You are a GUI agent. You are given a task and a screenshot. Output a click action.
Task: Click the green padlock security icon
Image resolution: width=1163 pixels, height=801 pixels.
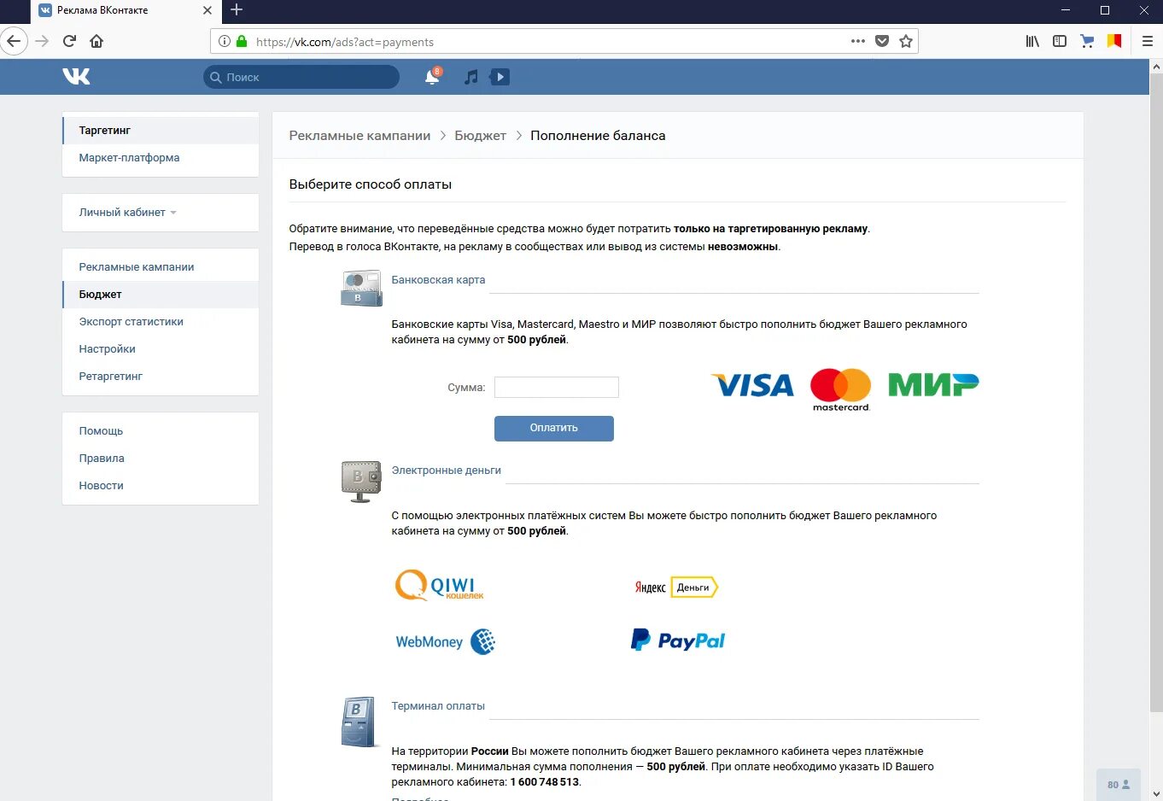point(242,41)
